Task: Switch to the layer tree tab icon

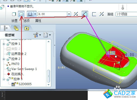Action: (x=16, y=28)
